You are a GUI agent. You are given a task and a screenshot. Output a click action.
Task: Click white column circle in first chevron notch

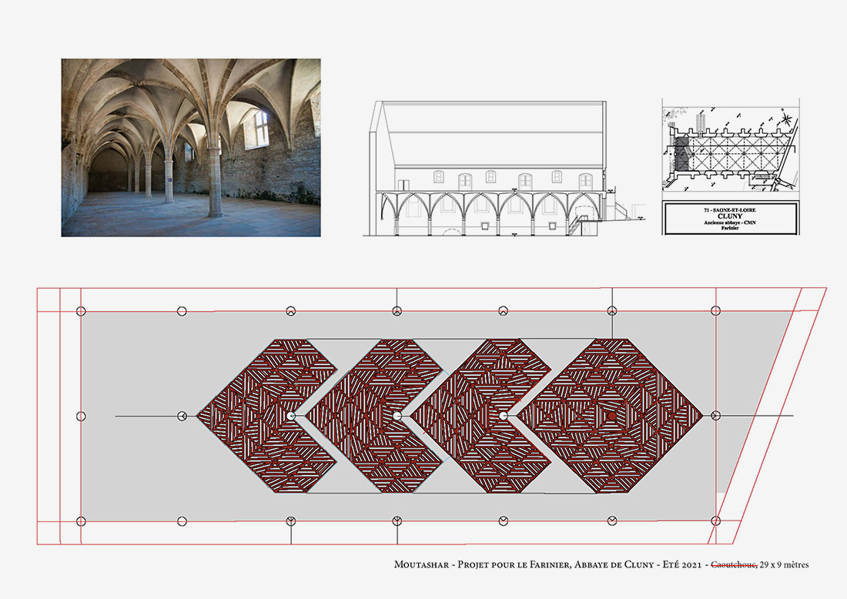point(290,416)
